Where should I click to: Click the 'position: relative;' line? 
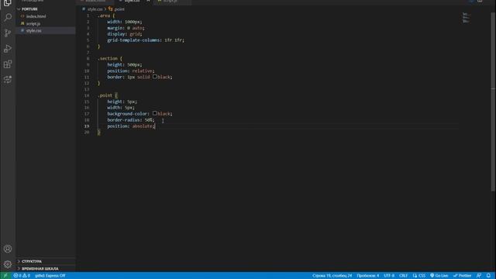pos(131,71)
